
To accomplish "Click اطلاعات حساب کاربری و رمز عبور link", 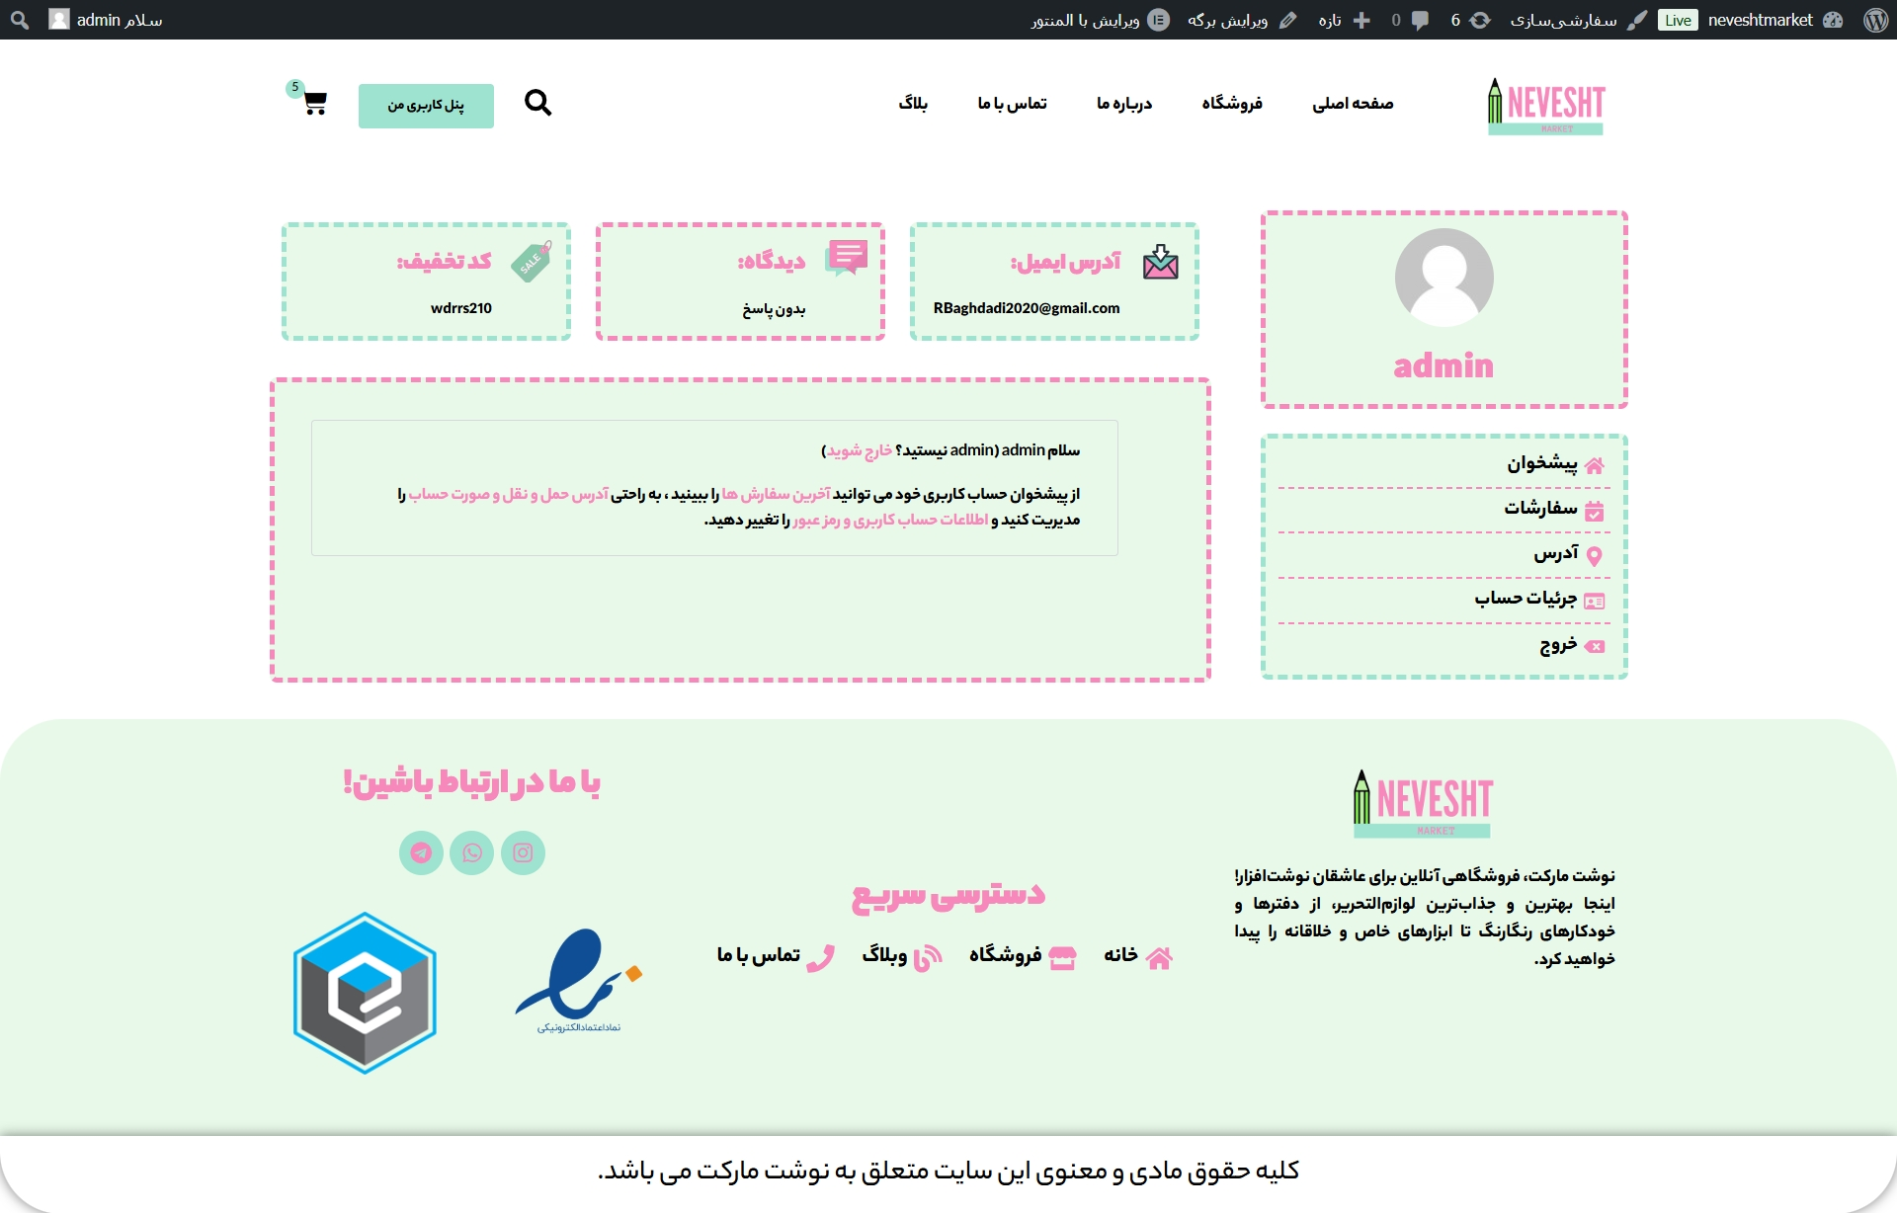I will click(890, 520).
